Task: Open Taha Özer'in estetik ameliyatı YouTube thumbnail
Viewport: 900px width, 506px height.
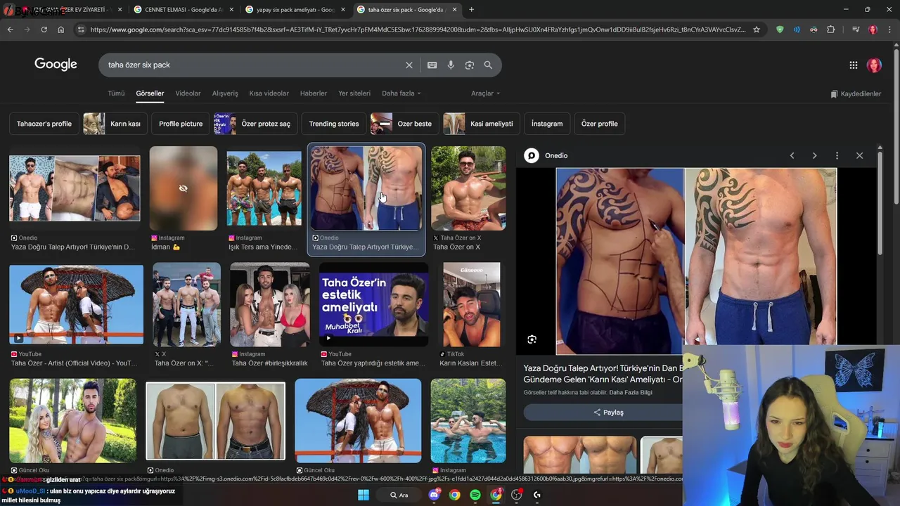Action: [373, 304]
